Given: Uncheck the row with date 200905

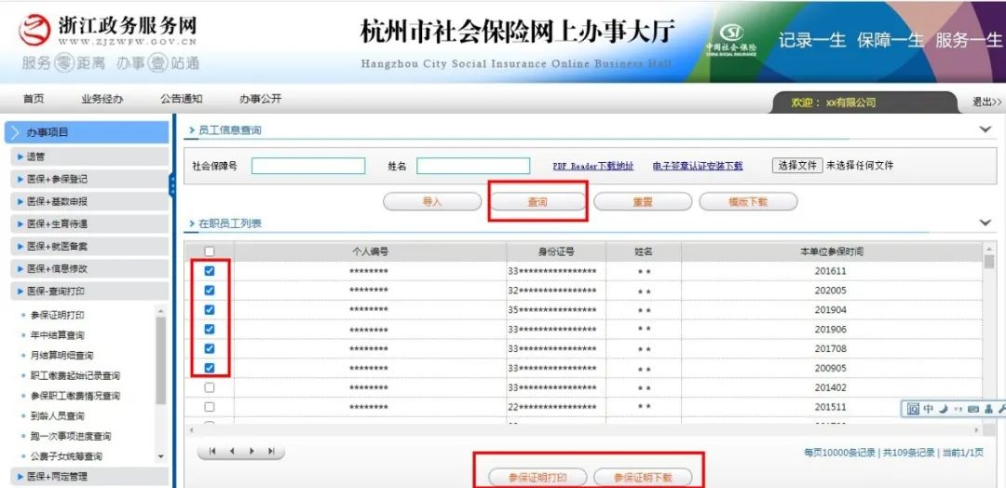Looking at the screenshot, I should [x=210, y=368].
